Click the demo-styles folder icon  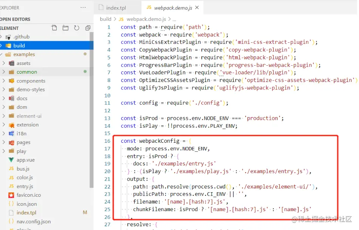[x=11, y=90]
